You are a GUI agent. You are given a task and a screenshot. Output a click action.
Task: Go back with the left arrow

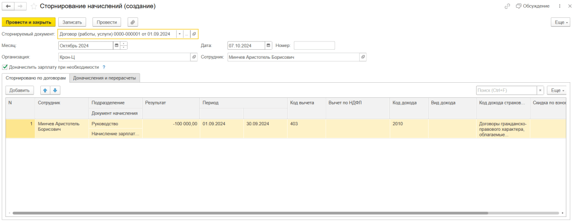click(x=8, y=6)
